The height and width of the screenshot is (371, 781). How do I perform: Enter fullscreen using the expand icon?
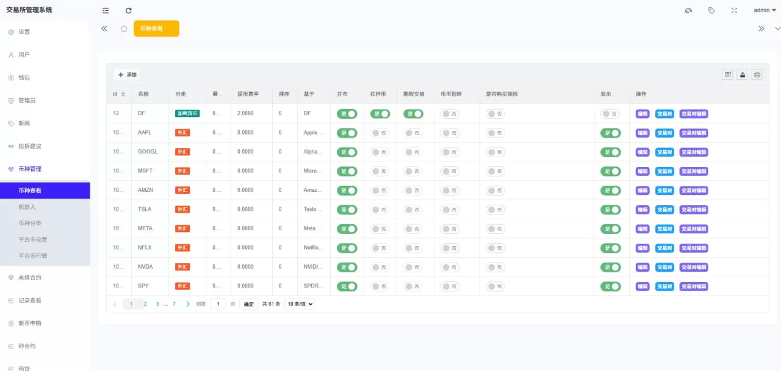pos(734,10)
